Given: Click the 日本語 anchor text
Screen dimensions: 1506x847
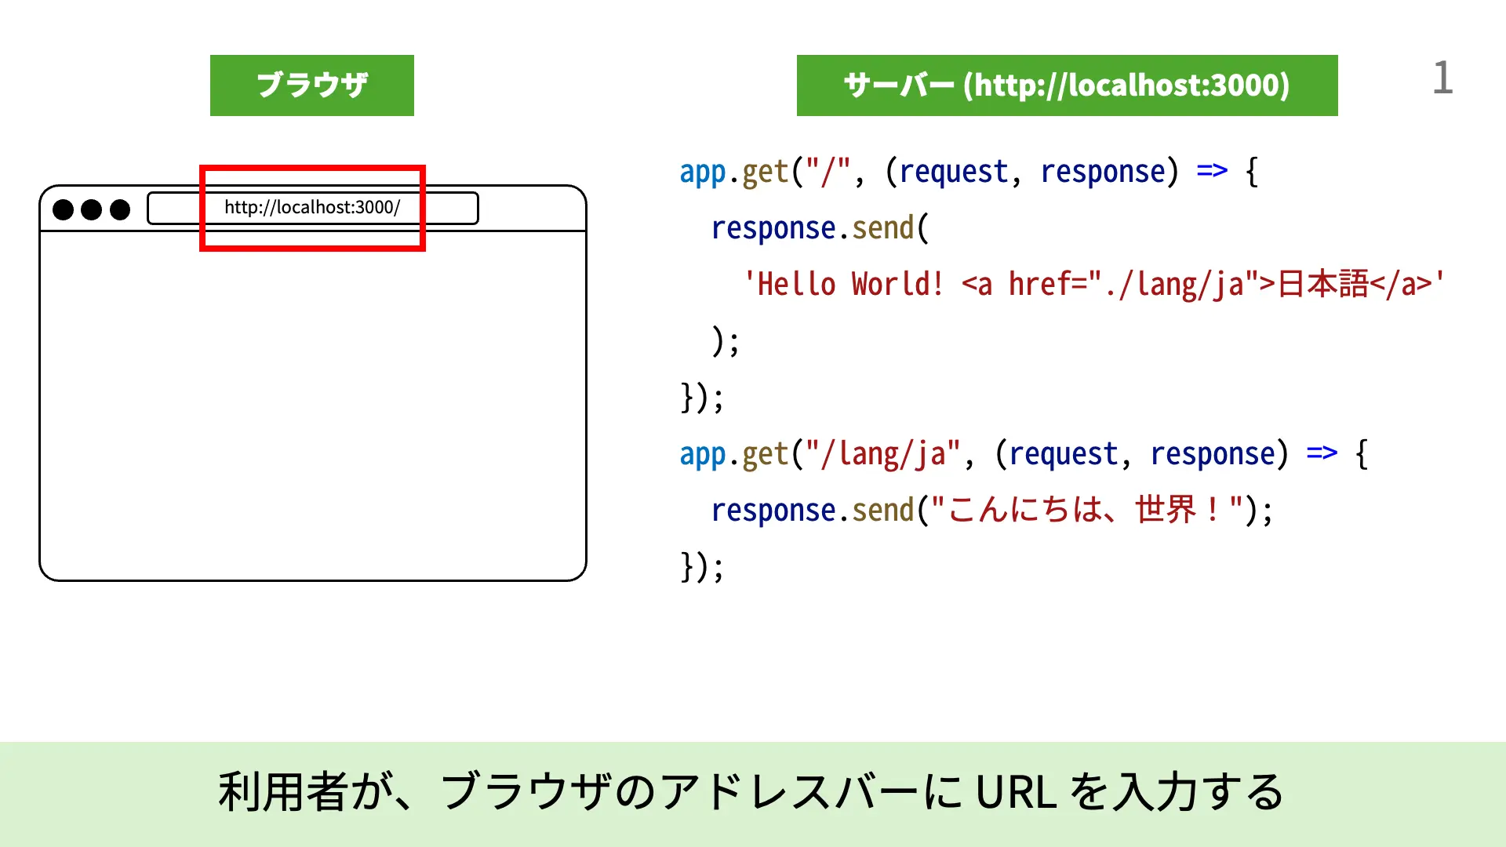Looking at the screenshot, I should tap(1322, 284).
